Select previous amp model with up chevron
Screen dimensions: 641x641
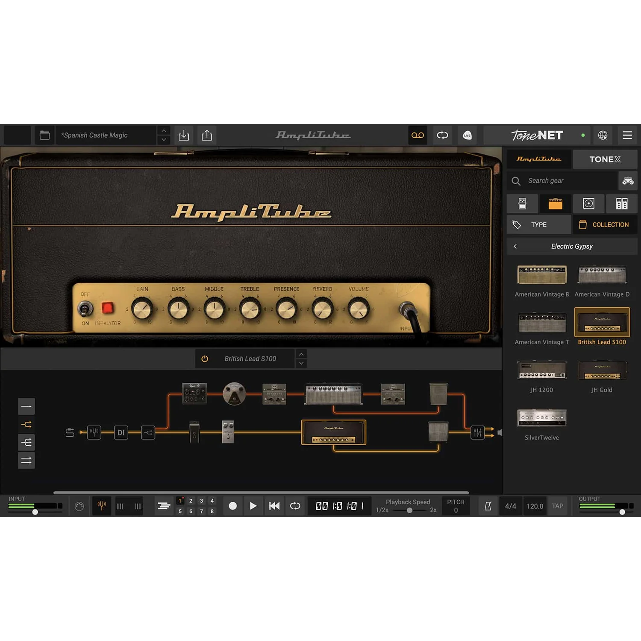[x=301, y=354]
